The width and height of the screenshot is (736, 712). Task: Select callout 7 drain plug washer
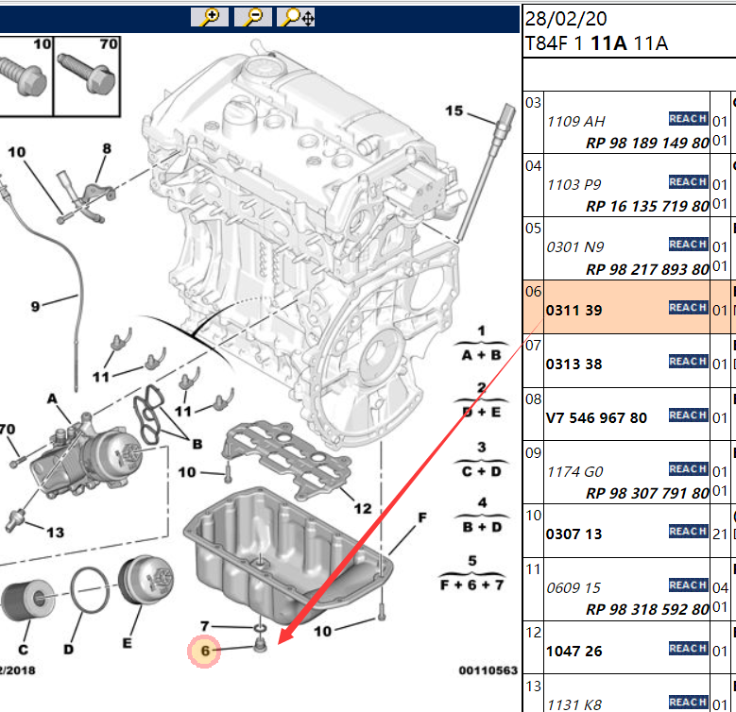[x=205, y=626]
